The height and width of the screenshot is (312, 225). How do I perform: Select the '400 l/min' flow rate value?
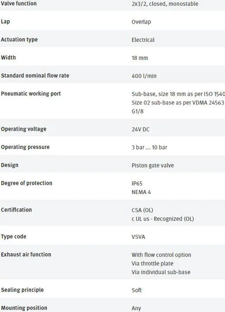tap(144, 76)
